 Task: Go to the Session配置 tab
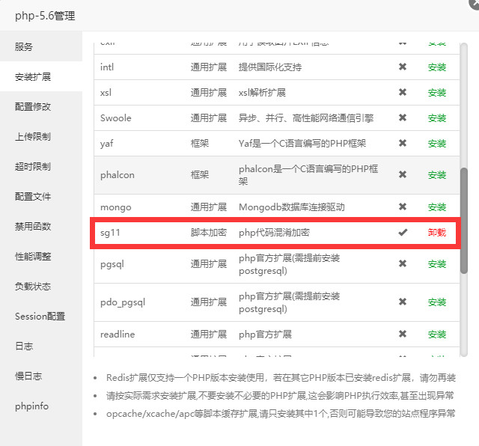pos(40,317)
